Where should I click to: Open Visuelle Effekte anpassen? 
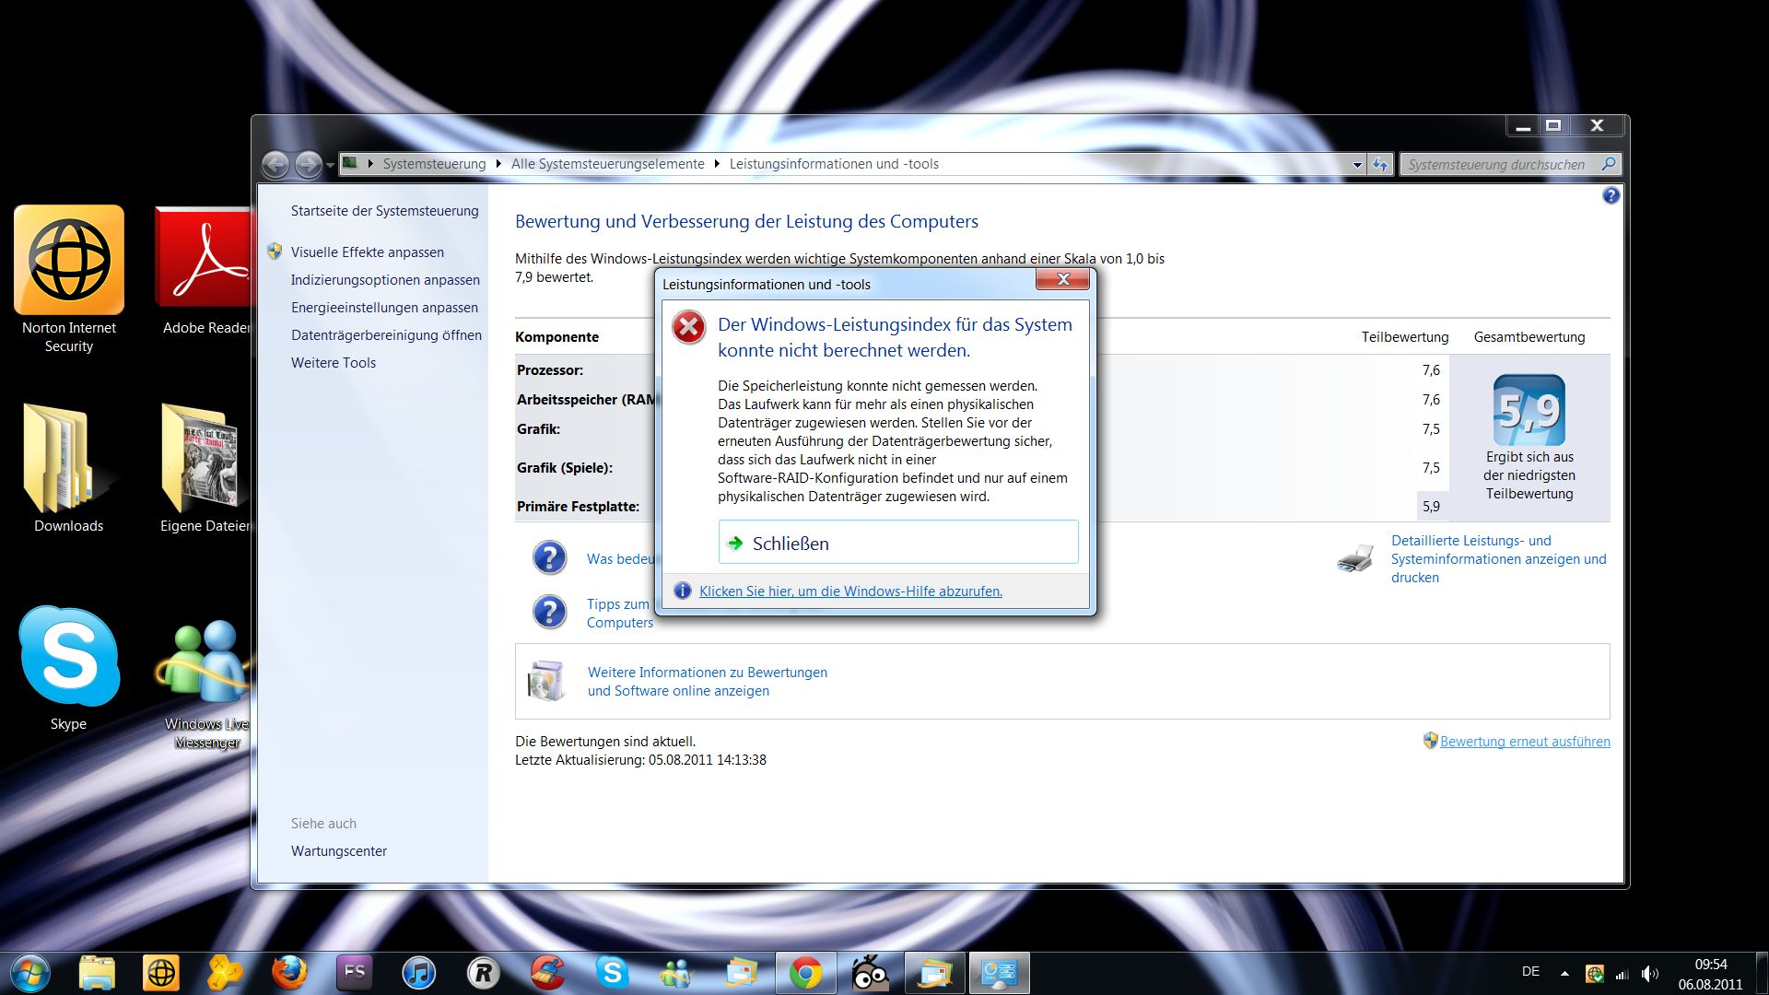point(367,252)
